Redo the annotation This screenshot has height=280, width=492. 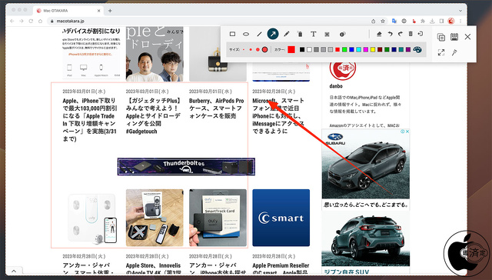(401, 34)
